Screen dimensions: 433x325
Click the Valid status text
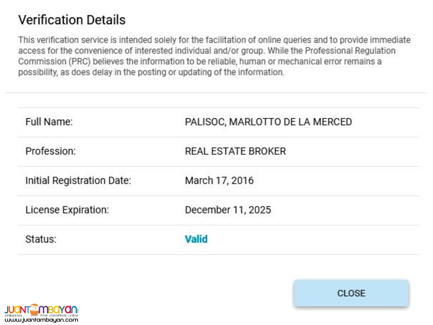(196, 239)
